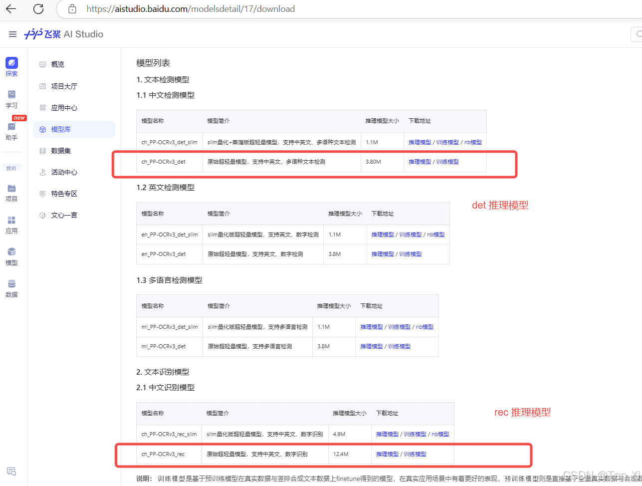Click the 特色专区 sidebar icon
The width and height of the screenshot is (642, 486).
pos(42,194)
